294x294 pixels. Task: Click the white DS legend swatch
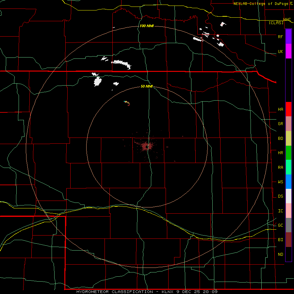pyautogui.click(x=288, y=196)
